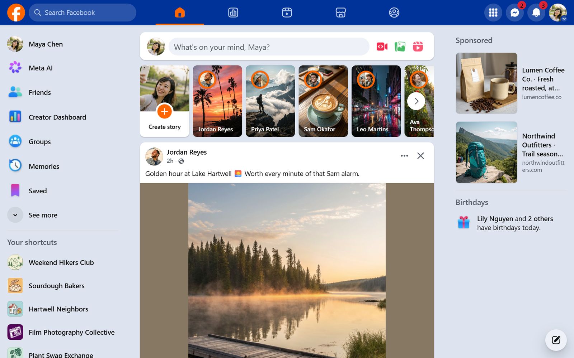The width and height of the screenshot is (574, 358).
Task: Click the Facebook logo icon
Action: (16, 13)
